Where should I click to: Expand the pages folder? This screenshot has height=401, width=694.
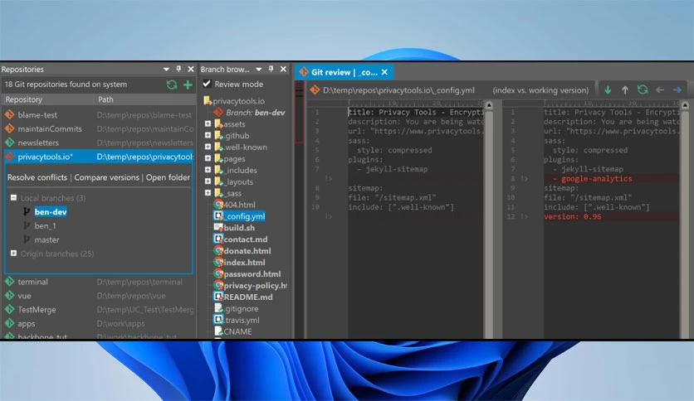click(x=208, y=158)
